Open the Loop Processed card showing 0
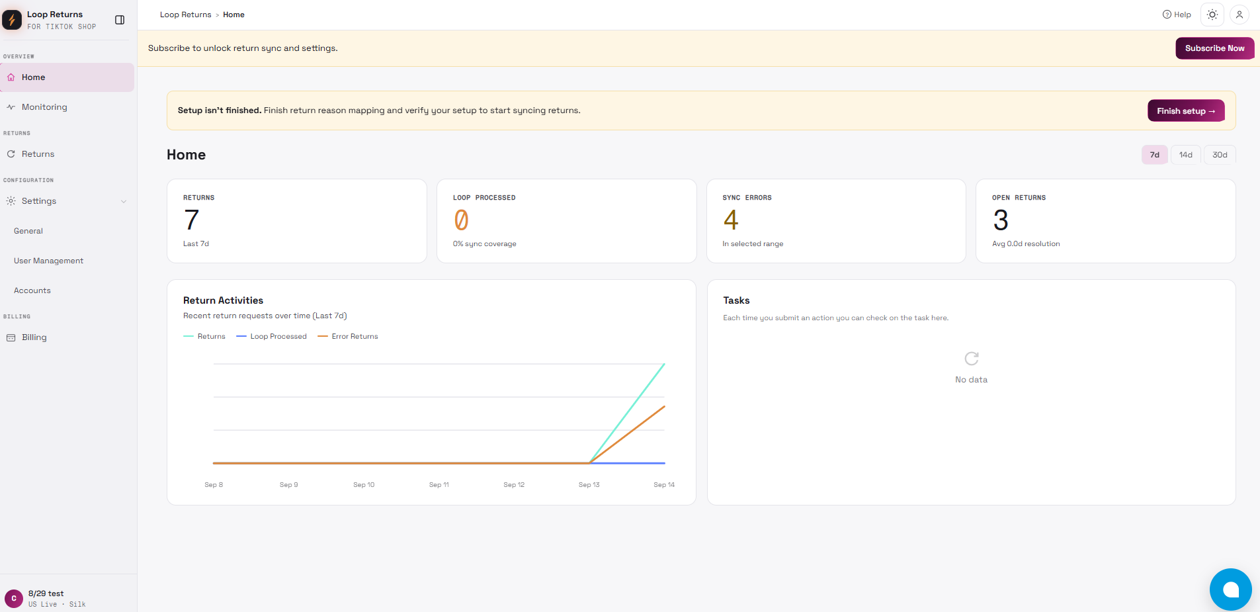The height and width of the screenshot is (612, 1260). (567, 221)
